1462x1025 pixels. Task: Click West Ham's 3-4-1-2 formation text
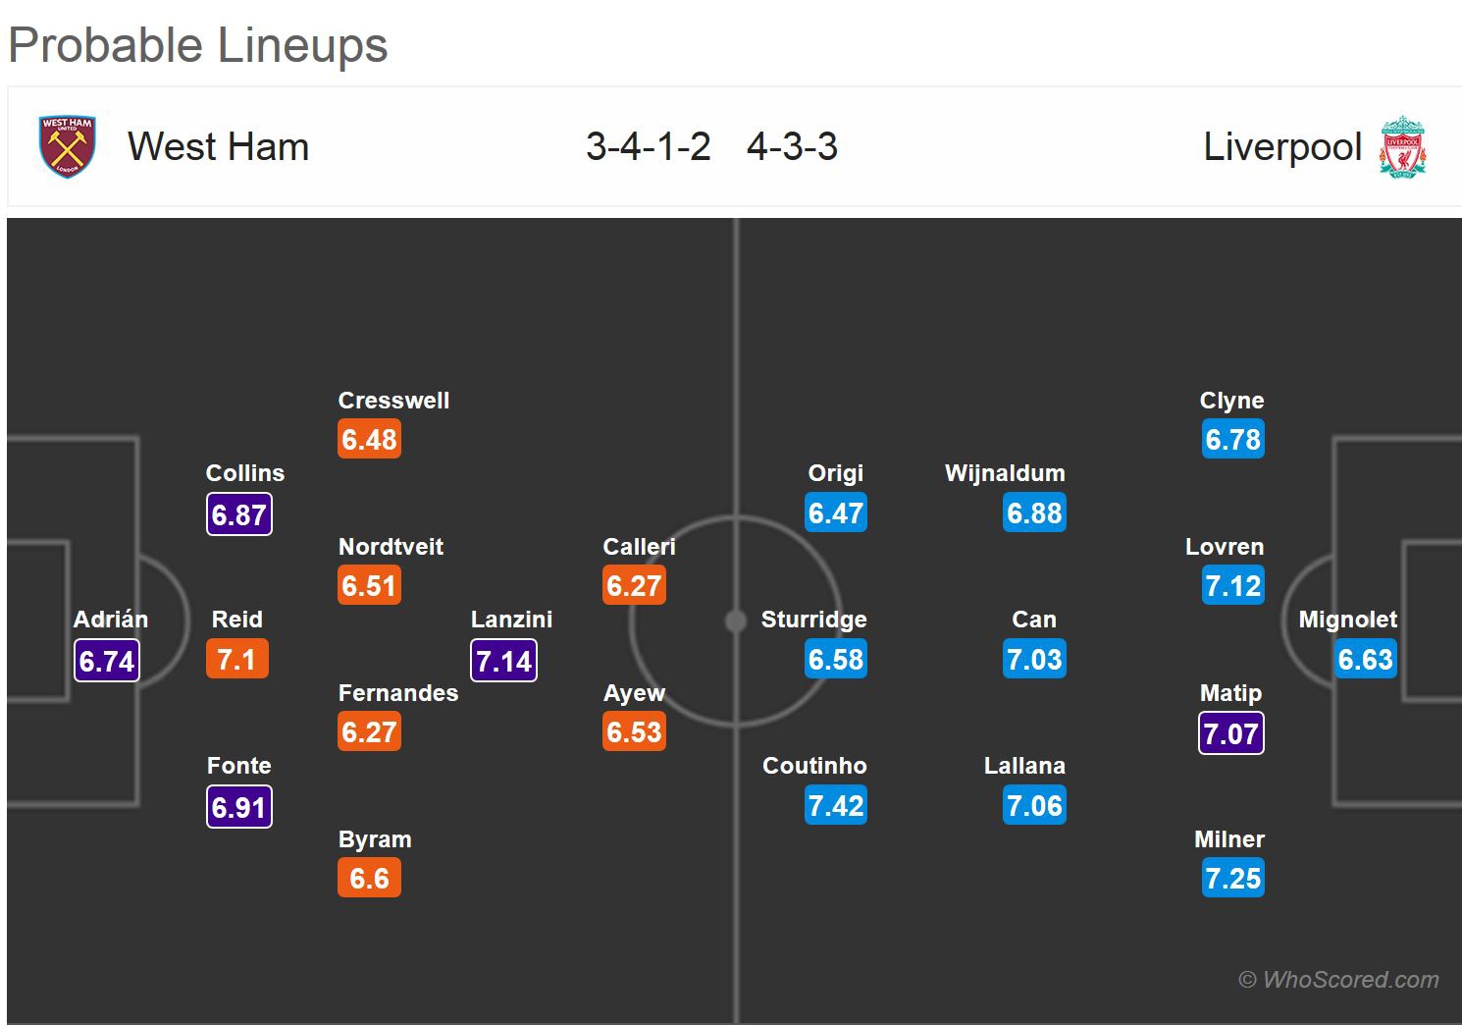[x=648, y=147]
